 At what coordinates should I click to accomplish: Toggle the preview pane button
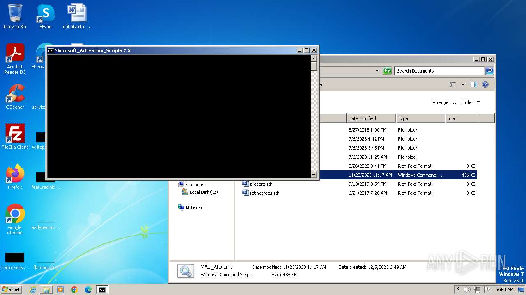(473, 84)
